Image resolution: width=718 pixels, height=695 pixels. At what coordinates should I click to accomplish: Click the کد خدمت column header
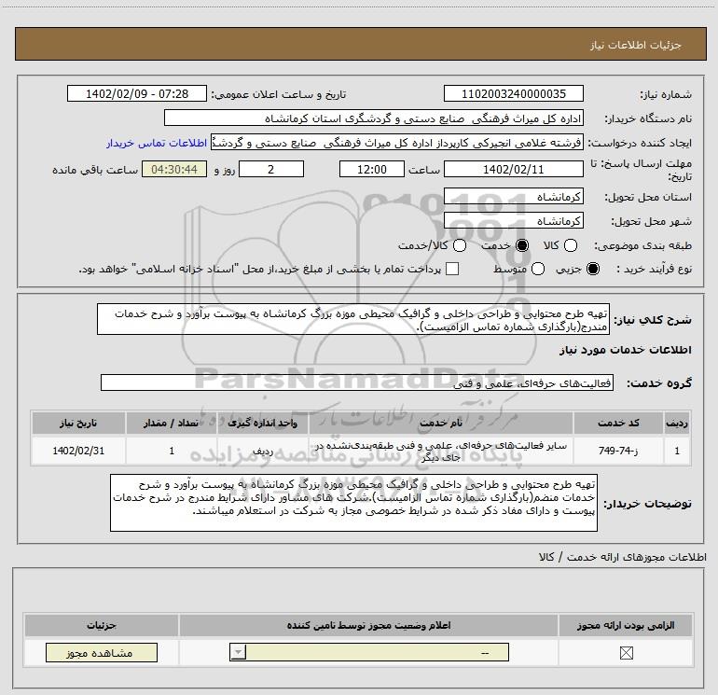tap(618, 423)
